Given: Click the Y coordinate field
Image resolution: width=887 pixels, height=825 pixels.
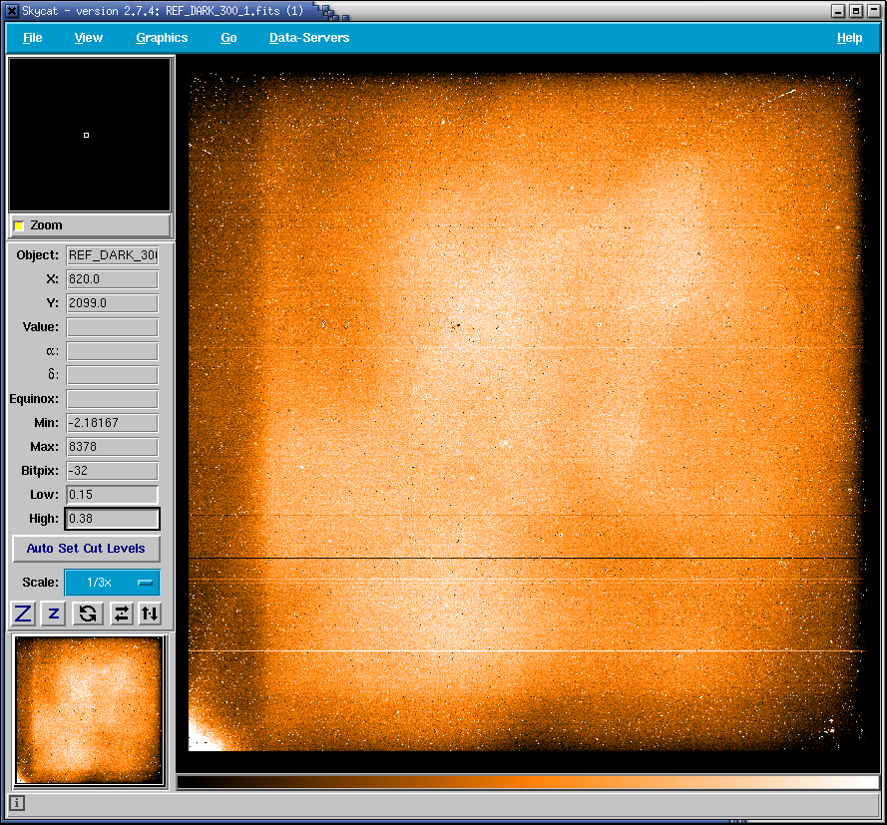Looking at the screenshot, I should 112,303.
